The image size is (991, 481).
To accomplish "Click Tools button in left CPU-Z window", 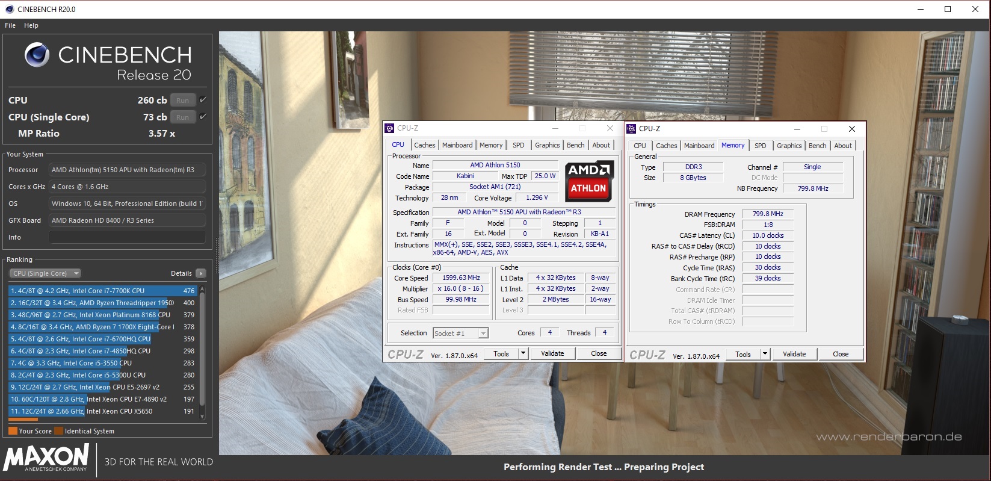I will click(x=501, y=353).
